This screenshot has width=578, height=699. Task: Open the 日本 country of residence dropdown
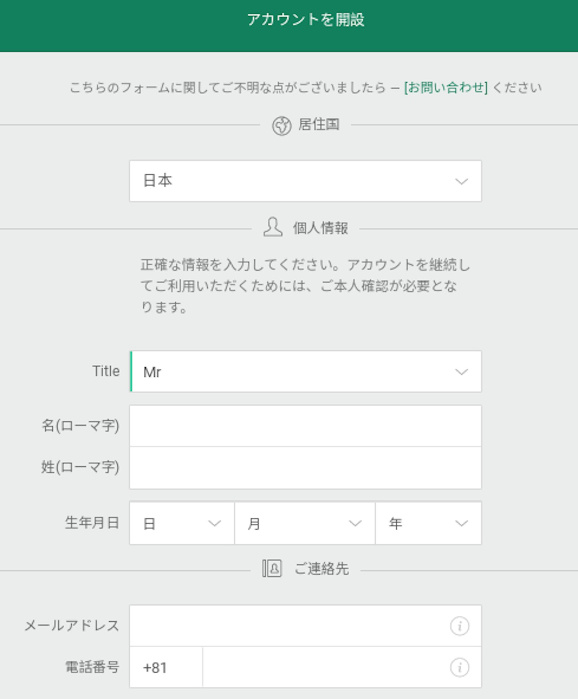305,181
